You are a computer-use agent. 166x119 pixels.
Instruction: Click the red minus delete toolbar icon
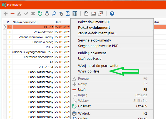[13, 14]
